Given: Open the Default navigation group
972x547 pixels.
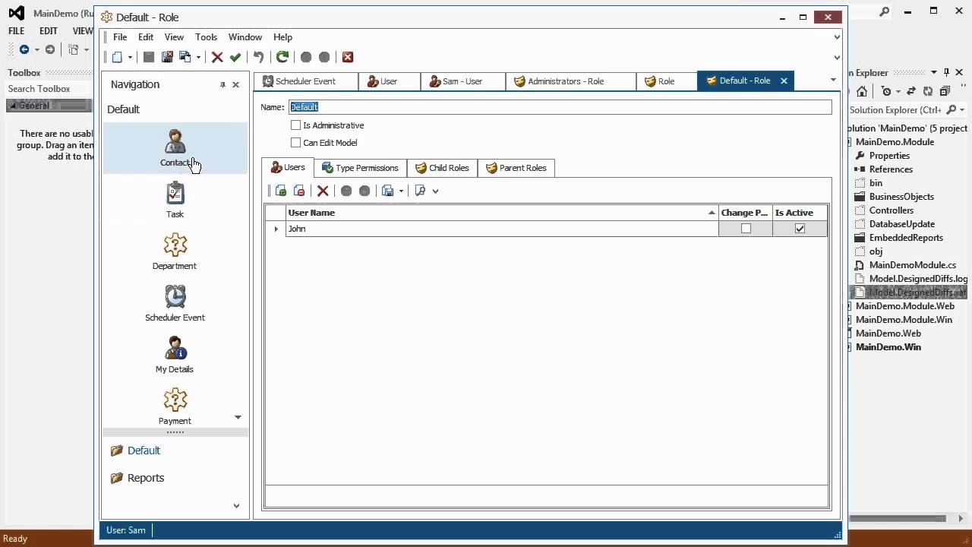Looking at the screenshot, I should pos(144,451).
